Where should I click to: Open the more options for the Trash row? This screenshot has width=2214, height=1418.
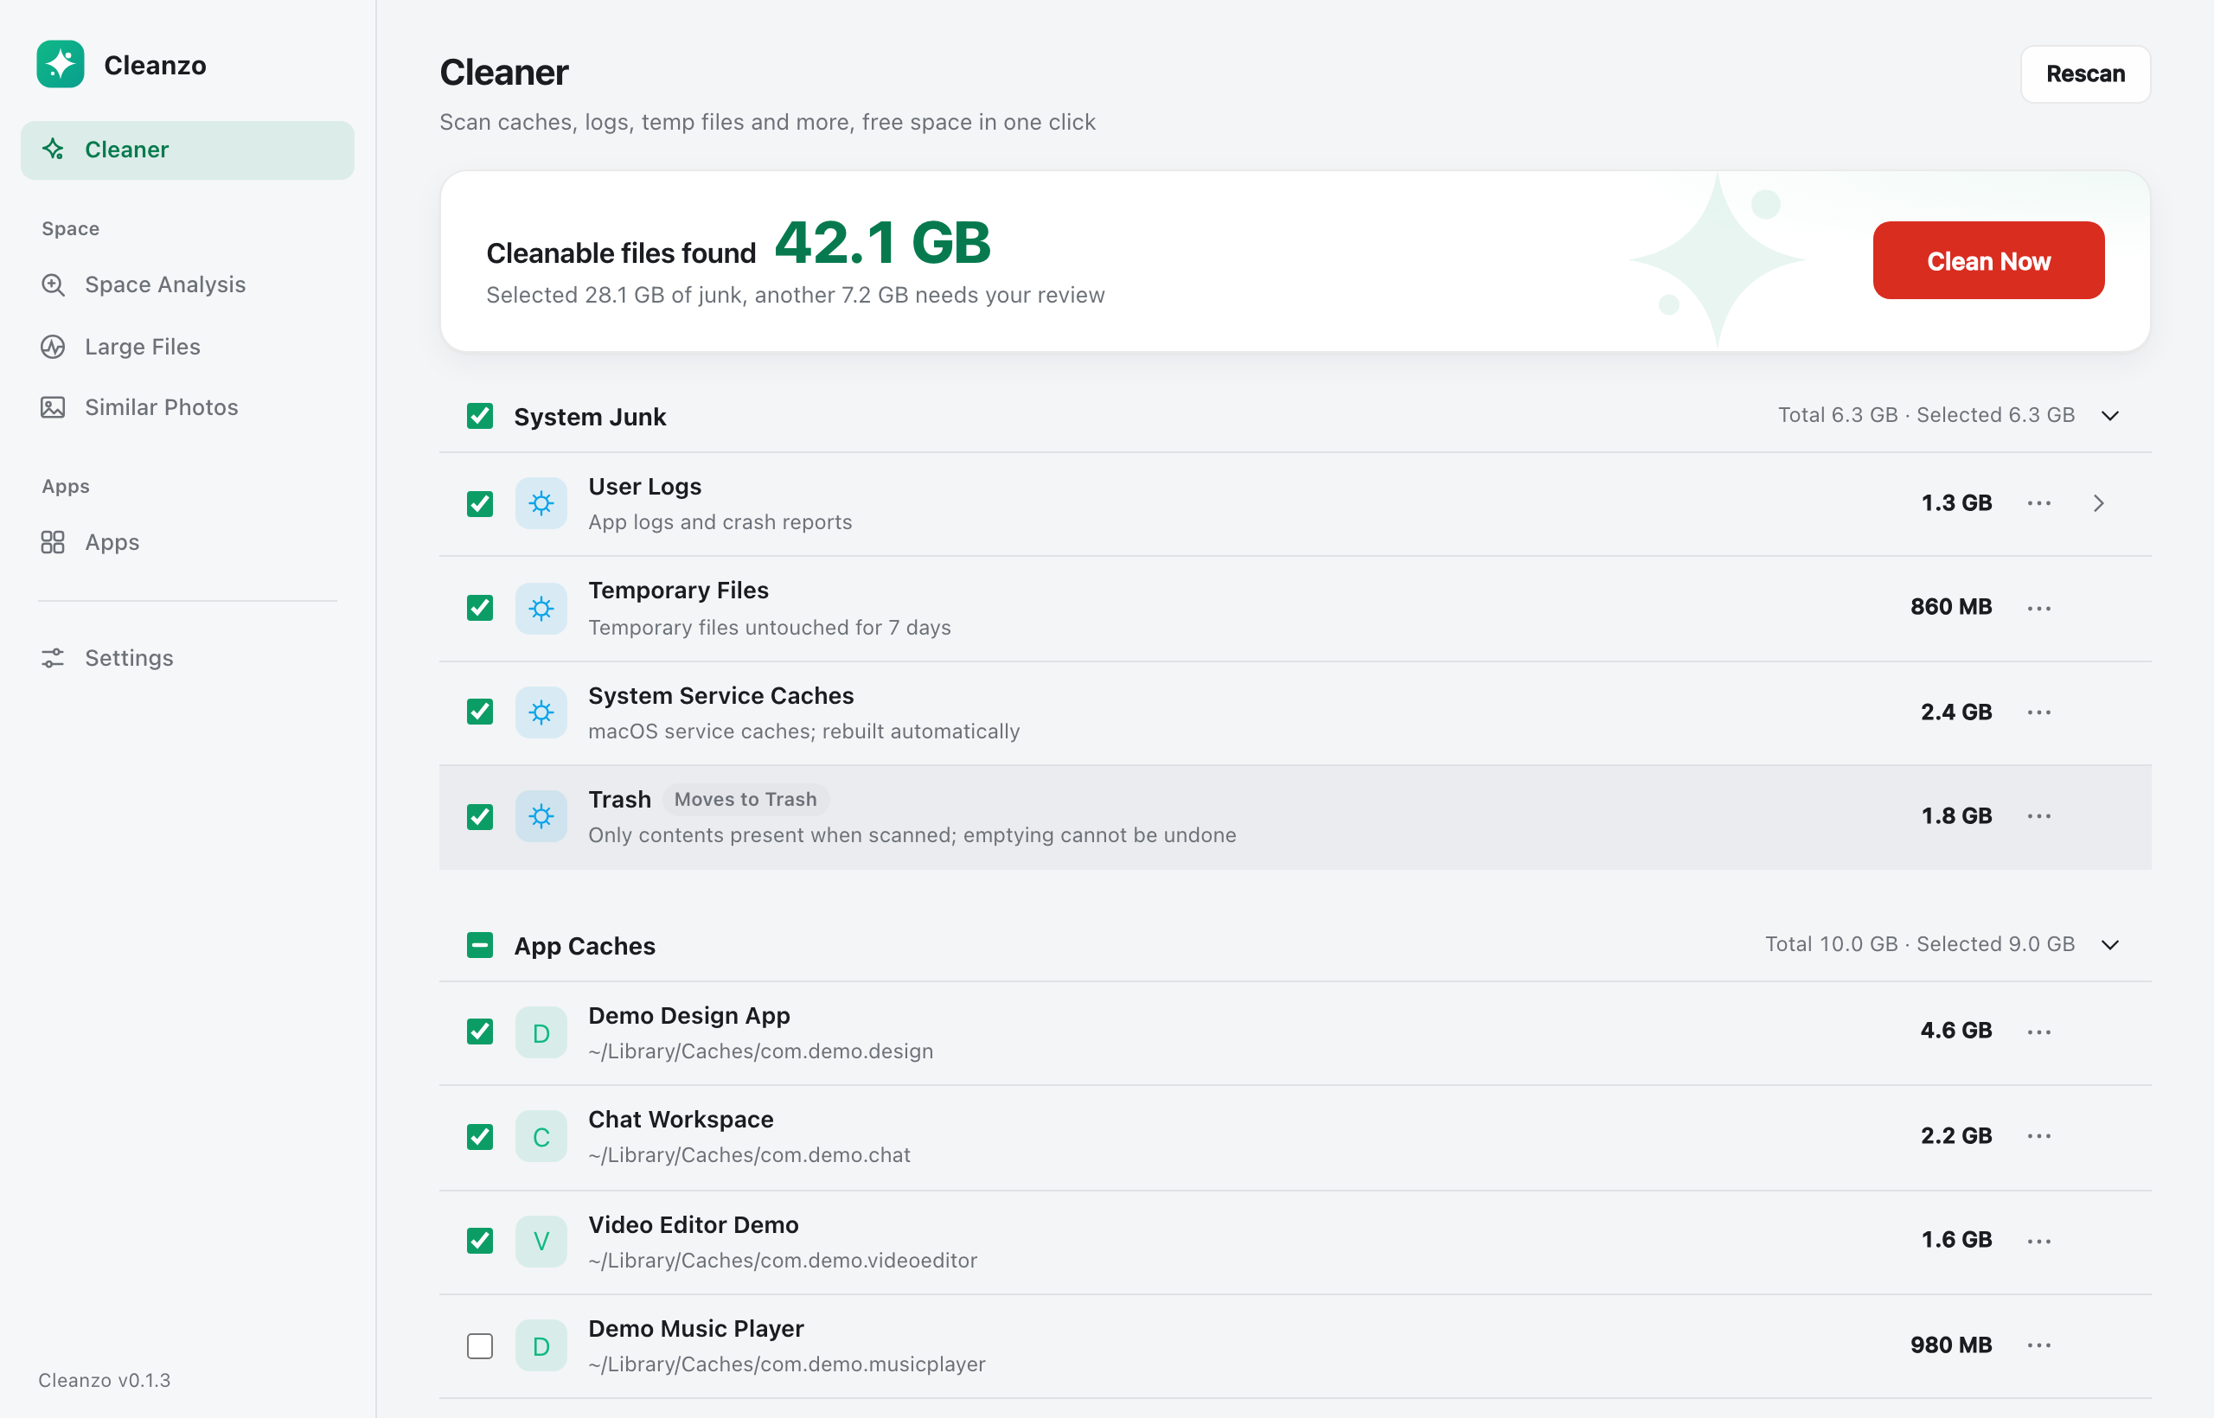2039,816
